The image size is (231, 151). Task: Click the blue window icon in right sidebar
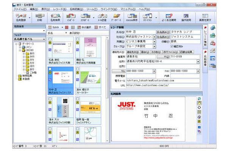click(x=212, y=58)
